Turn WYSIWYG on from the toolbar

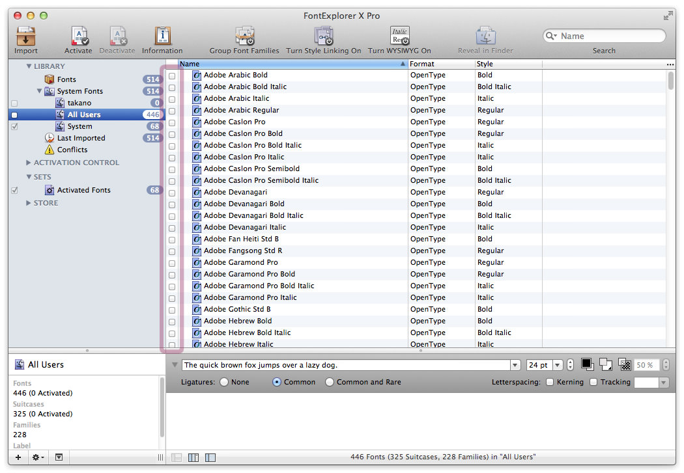click(399, 36)
